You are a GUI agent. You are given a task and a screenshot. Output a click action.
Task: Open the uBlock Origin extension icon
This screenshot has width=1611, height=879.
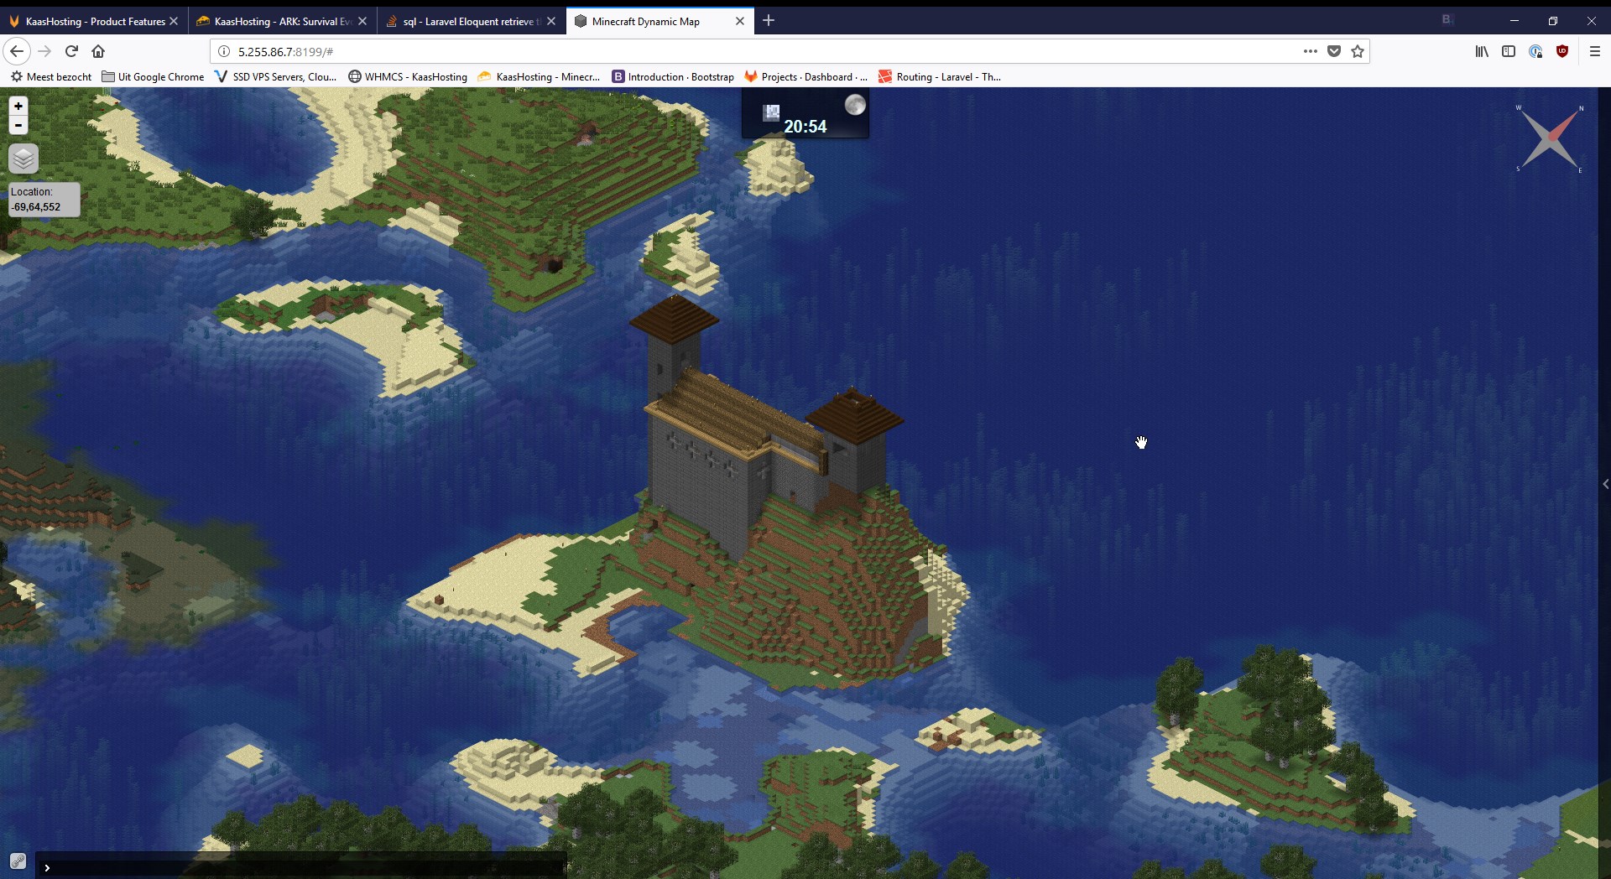coord(1561,51)
